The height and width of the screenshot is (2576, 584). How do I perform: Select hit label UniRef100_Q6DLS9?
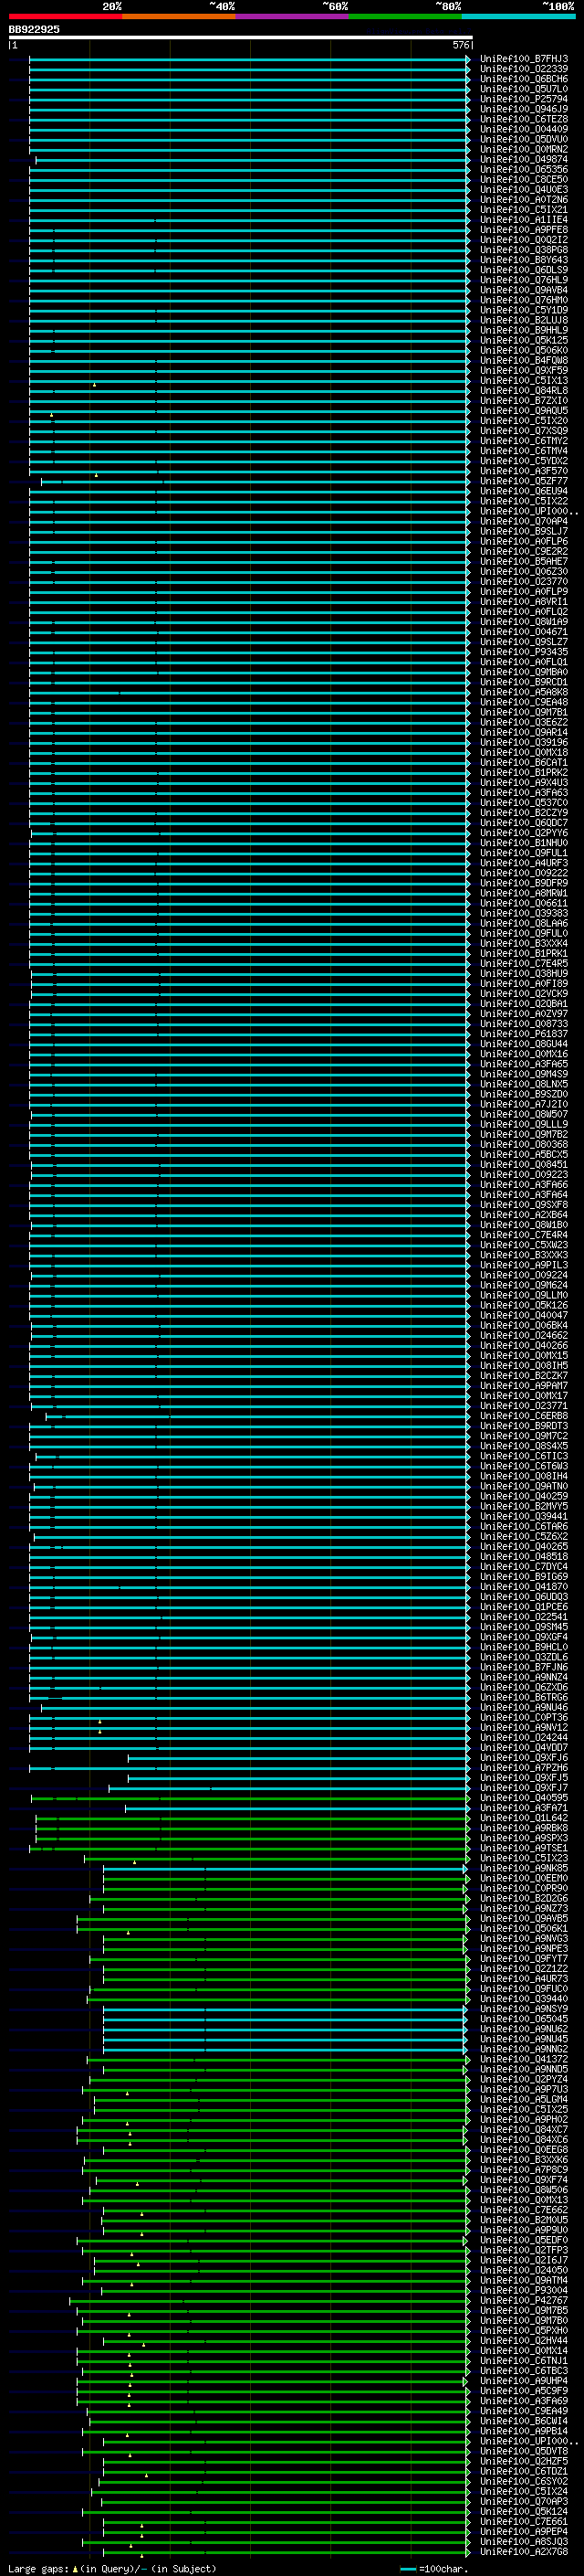click(523, 270)
